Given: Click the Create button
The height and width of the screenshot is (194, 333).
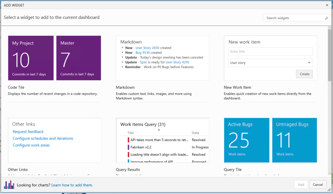Looking at the screenshot, I should point(305,74).
